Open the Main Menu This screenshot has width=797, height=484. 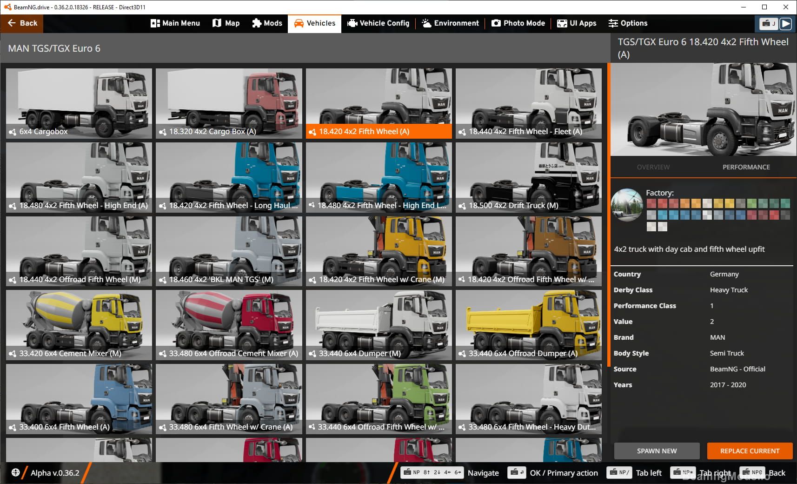(x=175, y=23)
